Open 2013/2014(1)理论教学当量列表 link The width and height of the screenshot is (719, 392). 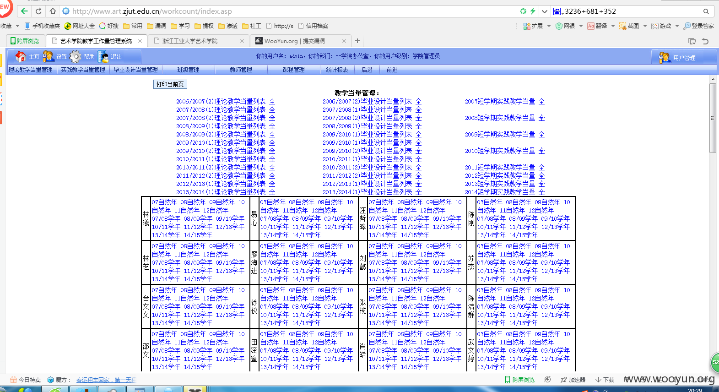pyautogui.click(x=221, y=192)
